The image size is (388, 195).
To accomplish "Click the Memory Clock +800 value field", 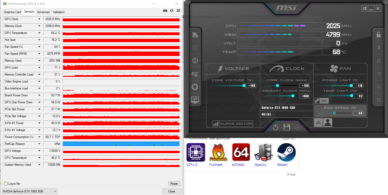I will [x=304, y=96].
